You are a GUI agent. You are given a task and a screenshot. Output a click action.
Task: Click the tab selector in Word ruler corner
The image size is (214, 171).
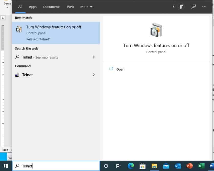pos(3,18)
